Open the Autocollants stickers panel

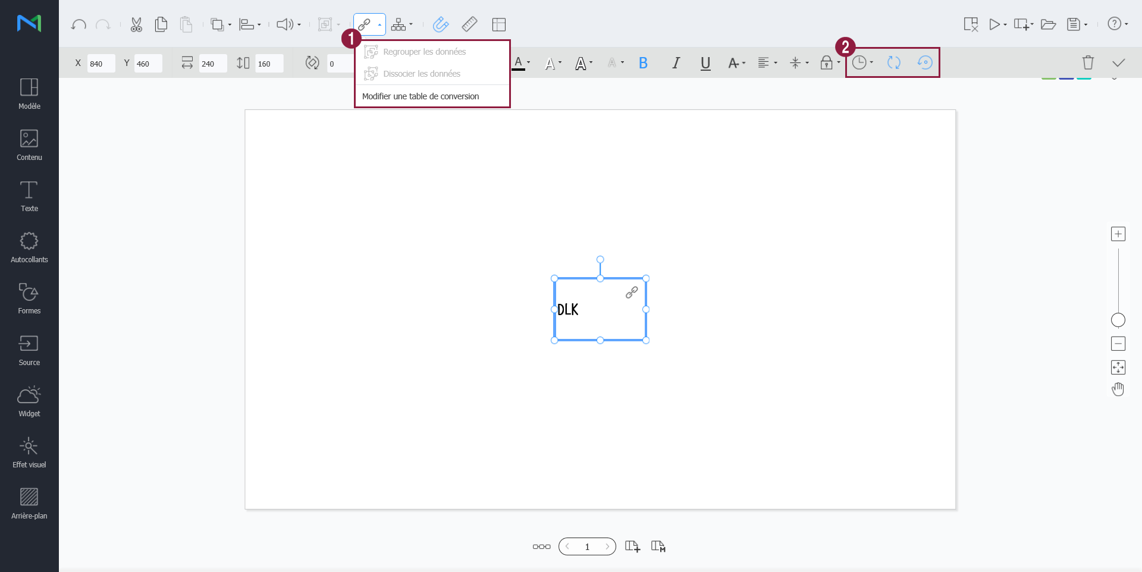coord(29,247)
